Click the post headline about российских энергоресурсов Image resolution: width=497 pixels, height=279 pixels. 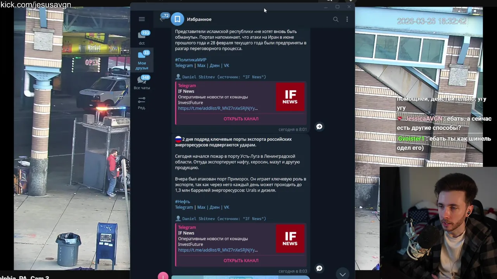point(233,142)
